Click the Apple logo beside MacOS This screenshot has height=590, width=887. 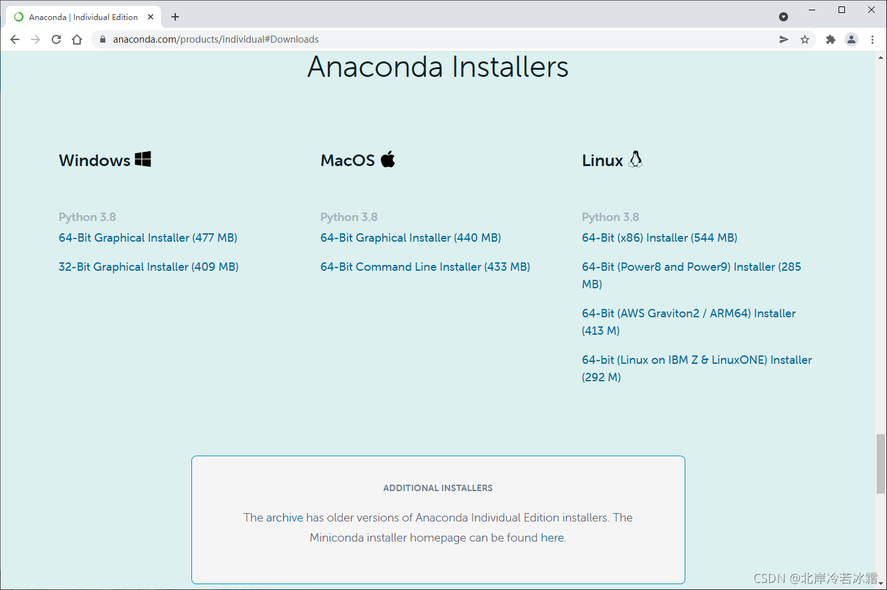[x=388, y=159]
